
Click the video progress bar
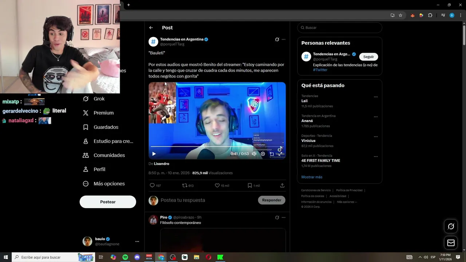point(217,147)
